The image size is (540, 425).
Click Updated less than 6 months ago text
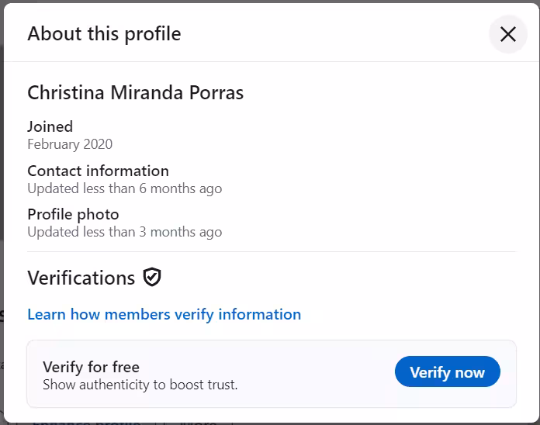click(x=124, y=188)
